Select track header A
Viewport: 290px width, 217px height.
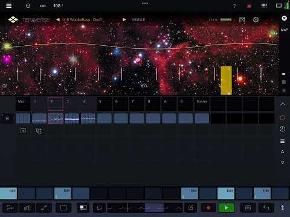pyautogui.click(x=169, y=104)
